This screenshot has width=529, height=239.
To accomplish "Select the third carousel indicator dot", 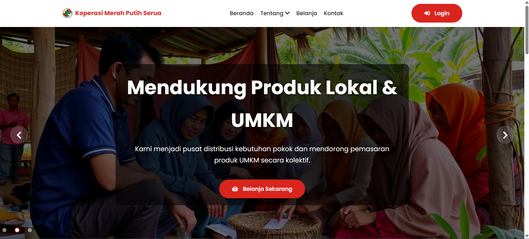I will [30, 230].
